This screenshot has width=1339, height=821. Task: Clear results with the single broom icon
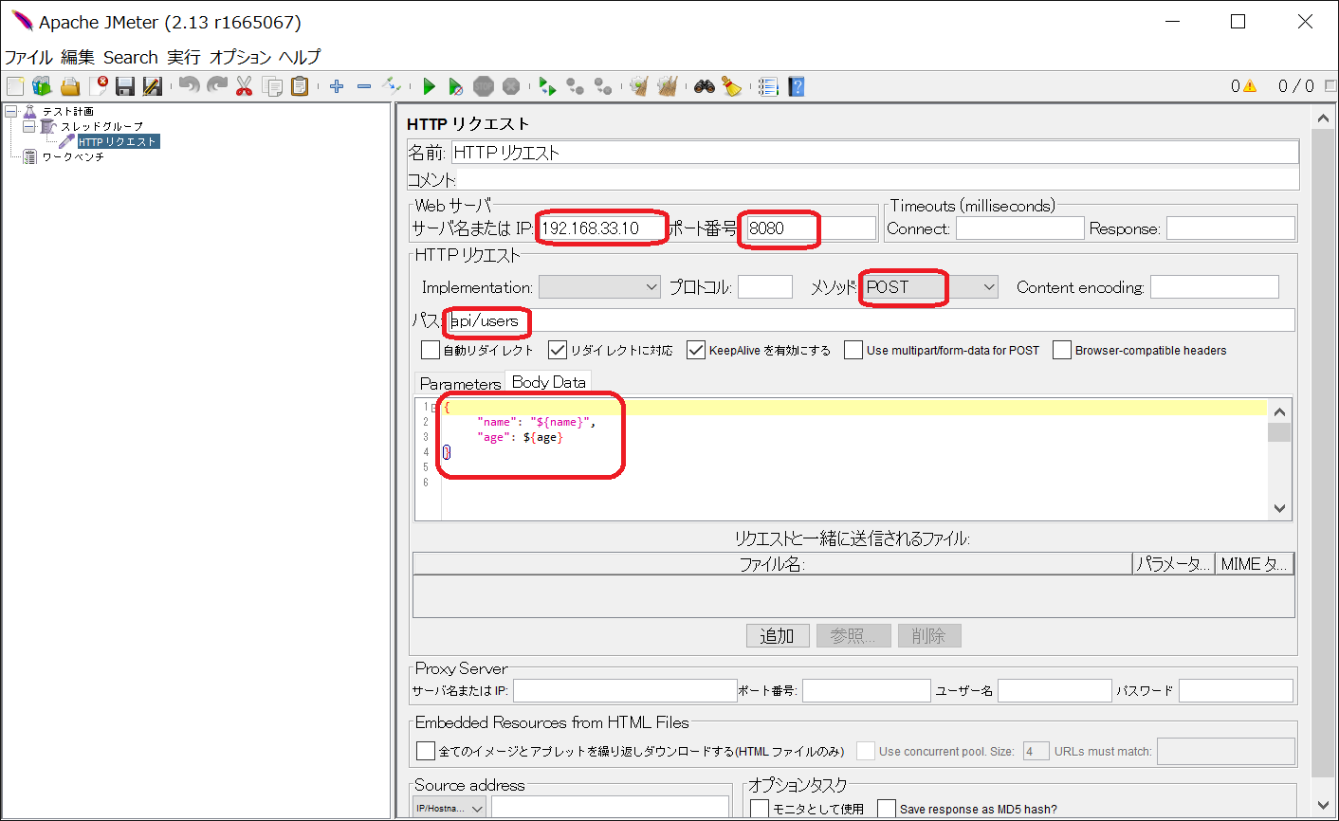point(639,86)
